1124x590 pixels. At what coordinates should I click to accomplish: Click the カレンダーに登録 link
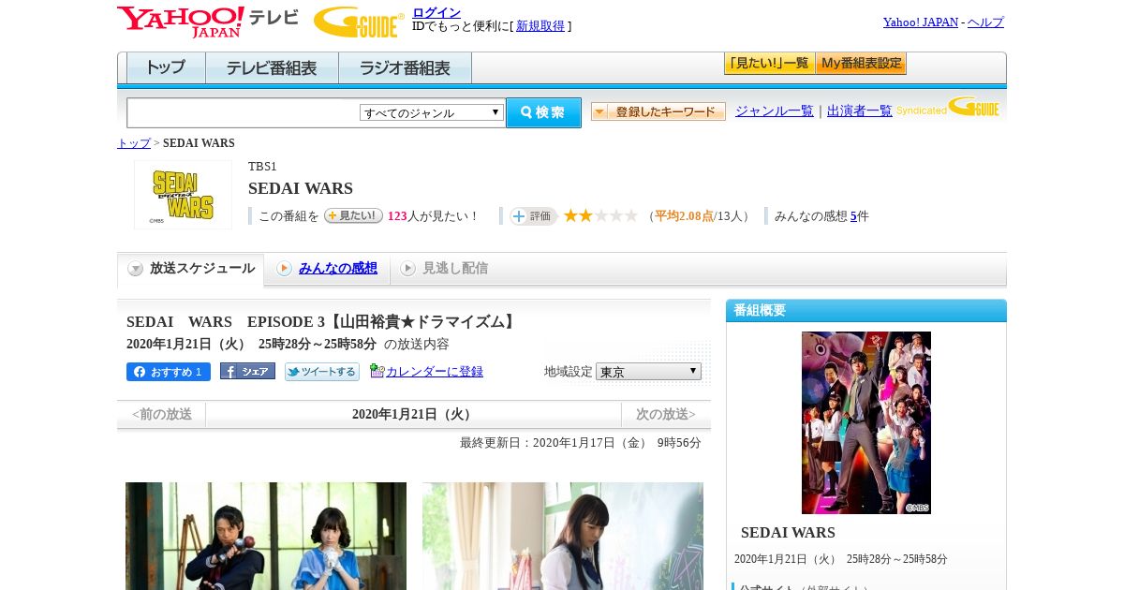pyautogui.click(x=435, y=372)
